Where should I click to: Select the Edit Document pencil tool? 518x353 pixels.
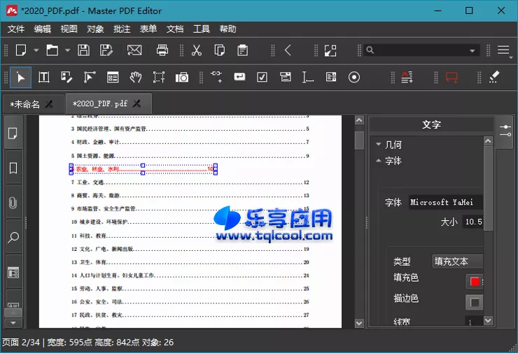click(66, 78)
